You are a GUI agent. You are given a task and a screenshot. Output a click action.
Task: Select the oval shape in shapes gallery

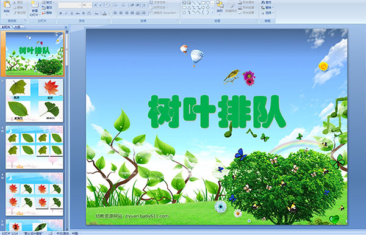[208, 3]
